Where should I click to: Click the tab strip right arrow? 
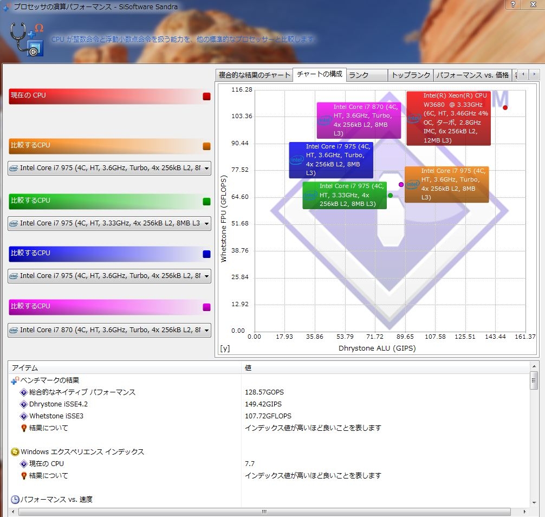[x=534, y=74]
